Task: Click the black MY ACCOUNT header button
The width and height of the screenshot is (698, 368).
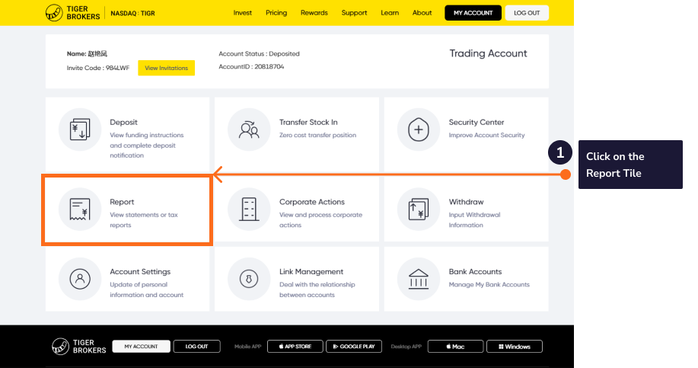Action: pyautogui.click(x=473, y=13)
